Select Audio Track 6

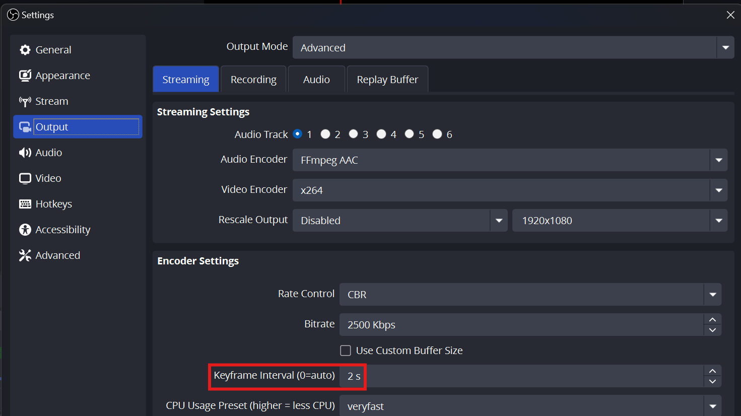tap(437, 133)
